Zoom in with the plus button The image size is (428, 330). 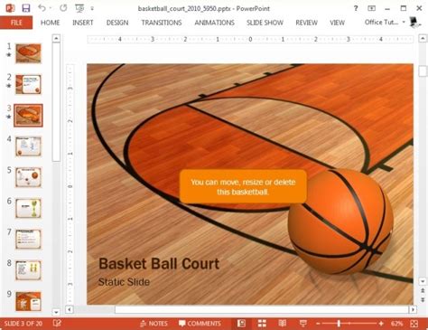381,324
